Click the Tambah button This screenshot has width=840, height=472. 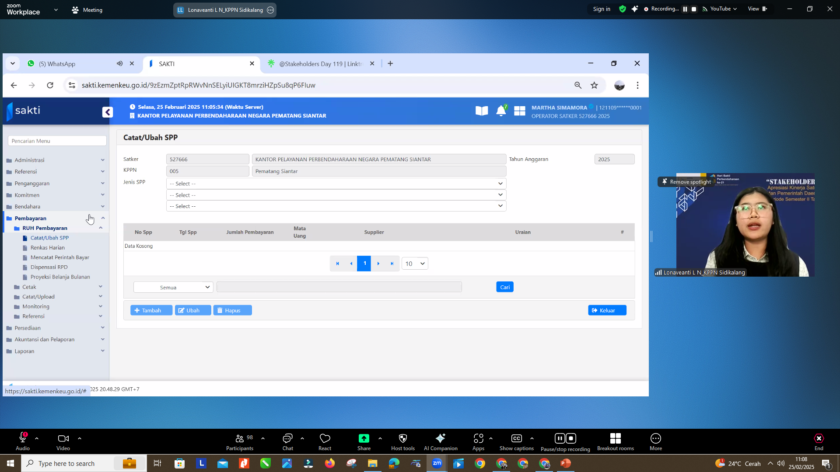point(151,310)
